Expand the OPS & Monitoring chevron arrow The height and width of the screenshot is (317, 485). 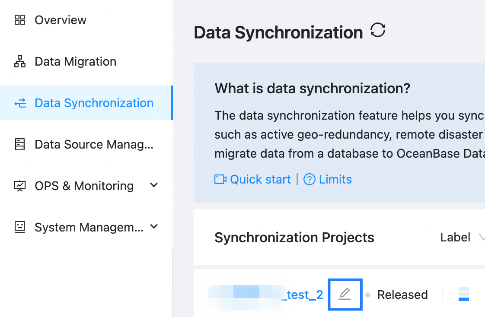coord(153,185)
